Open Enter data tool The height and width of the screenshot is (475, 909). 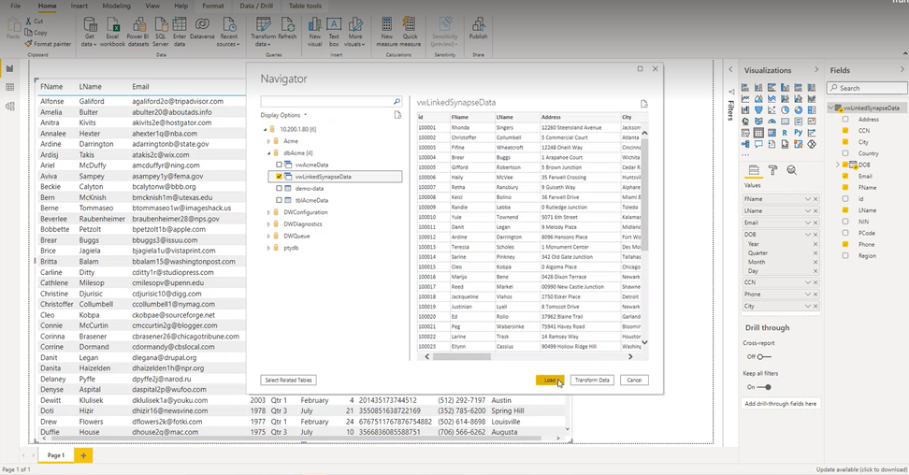tap(180, 32)
